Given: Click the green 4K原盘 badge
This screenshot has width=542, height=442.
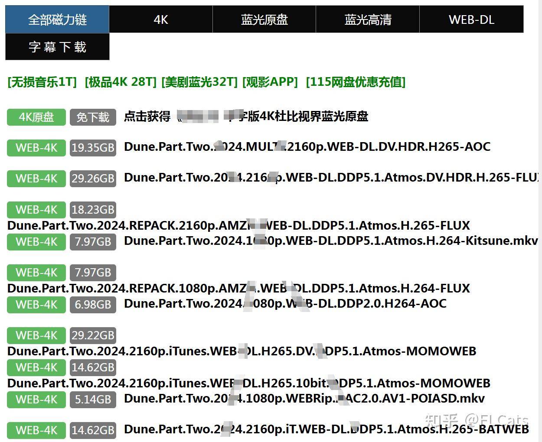Looking at the screenshot, I should pos(36,117).
